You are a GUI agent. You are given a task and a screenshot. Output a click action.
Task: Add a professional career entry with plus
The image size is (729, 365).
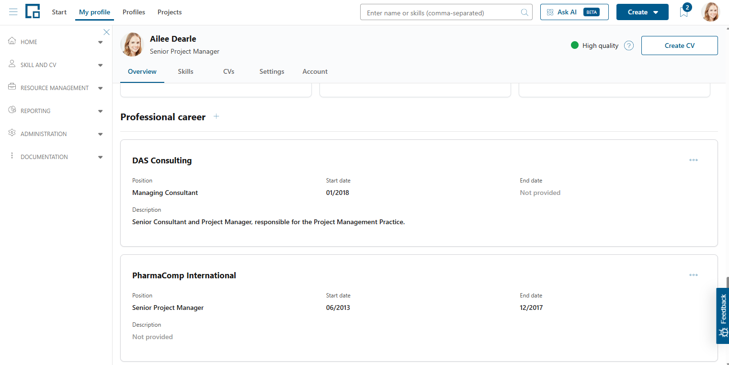click(216, 116)
